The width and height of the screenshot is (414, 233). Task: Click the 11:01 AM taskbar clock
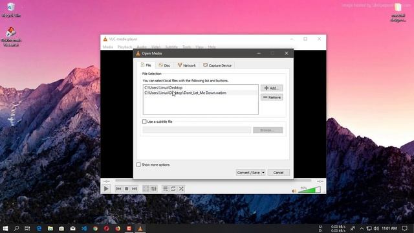tap(389, 228)
